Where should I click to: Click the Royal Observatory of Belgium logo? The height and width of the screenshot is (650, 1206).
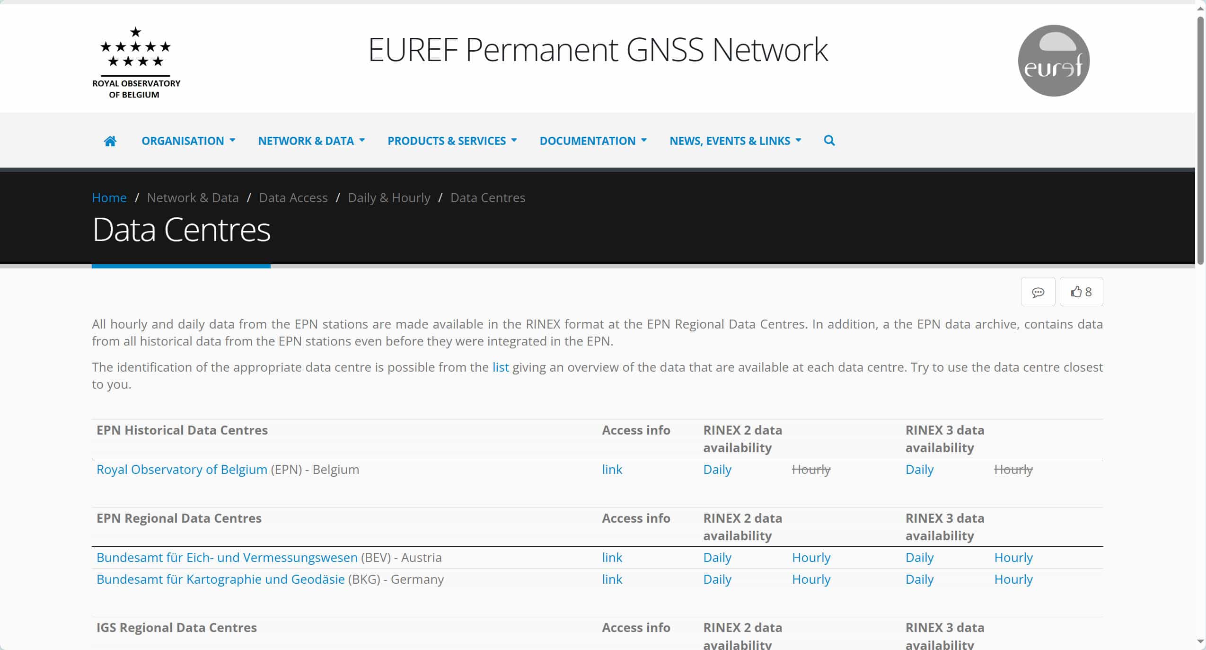[136, 63]
